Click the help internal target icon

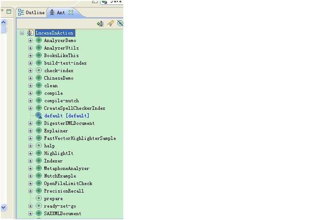point(39,146)
